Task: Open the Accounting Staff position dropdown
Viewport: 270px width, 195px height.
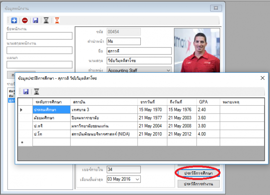Action: (x=168, y=70)
